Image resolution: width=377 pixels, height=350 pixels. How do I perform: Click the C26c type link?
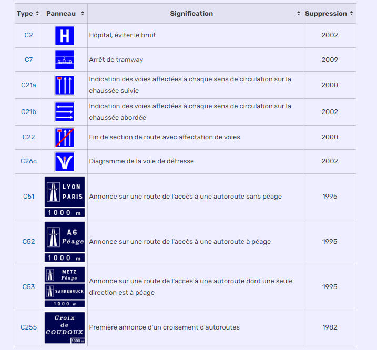coord(28,161)
